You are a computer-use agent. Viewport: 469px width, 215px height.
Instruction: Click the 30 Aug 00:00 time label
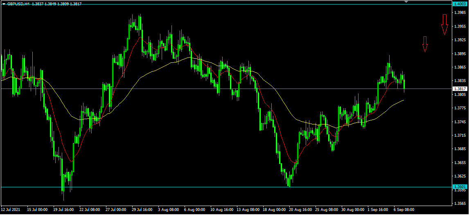tap(353, 210)
